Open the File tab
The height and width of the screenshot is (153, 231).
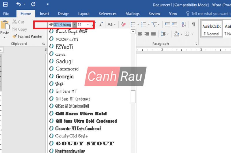pyautogui.click(x=6, y=14)
